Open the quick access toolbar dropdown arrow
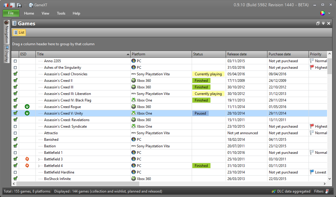 point(25,5)
